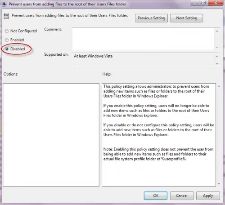
Task: Click inside the empty Options pane
Action: pos(51,135)
